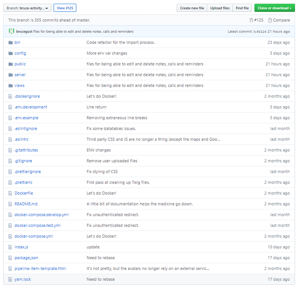Click the docker-compose.test.yml file icon
The width and height of the screenshot is (298, 287).
tap(10, 226)
